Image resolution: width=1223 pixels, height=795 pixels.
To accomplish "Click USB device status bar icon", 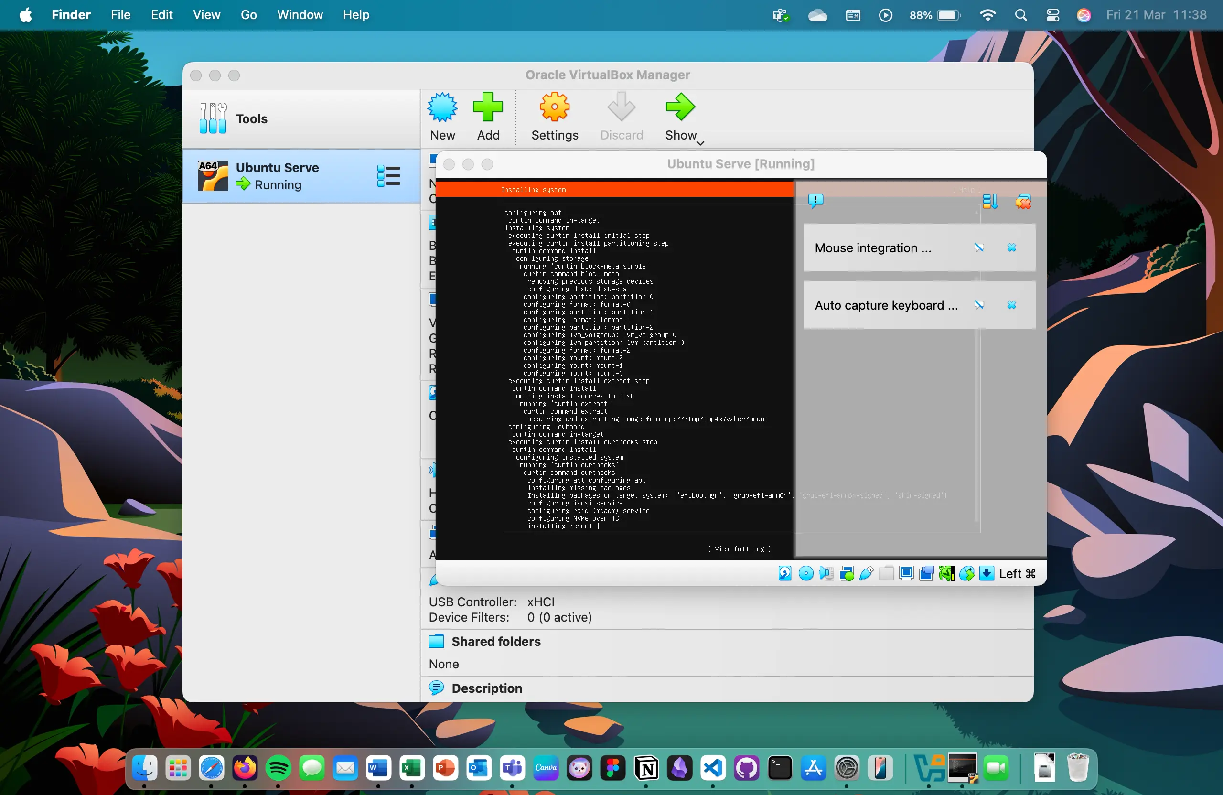I will (866, 573).
